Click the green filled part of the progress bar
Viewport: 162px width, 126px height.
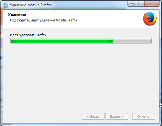click(x=62, y=41)
